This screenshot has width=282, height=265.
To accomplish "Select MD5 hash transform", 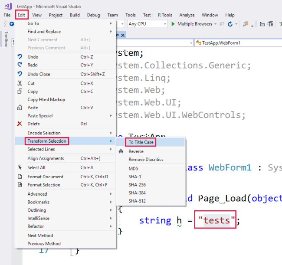I will 151,168.
